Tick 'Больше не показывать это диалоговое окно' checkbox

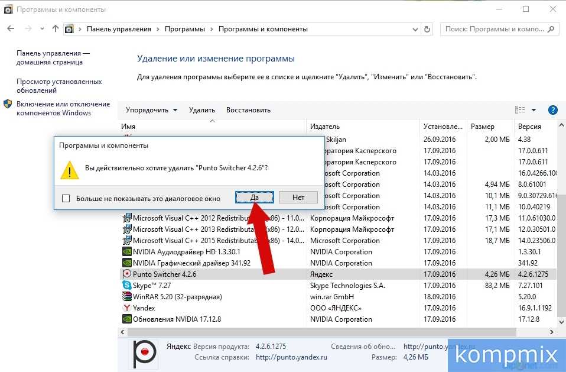66,198
